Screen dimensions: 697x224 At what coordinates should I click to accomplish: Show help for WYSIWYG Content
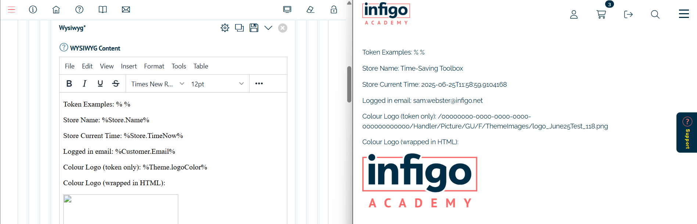tap(64, 48)
